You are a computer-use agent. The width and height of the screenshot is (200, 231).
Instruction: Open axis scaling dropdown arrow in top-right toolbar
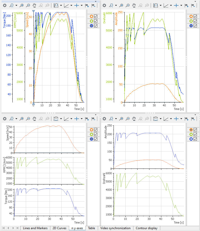point(172,5)
